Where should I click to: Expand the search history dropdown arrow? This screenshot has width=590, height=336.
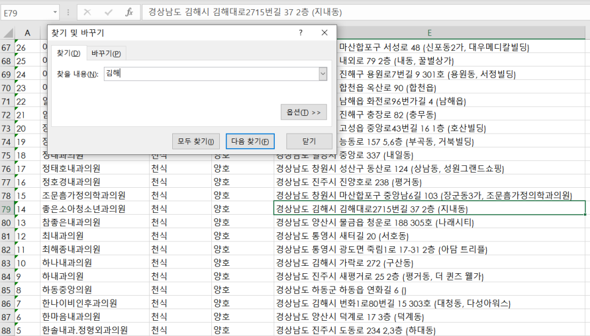click(x=323, y=74)
